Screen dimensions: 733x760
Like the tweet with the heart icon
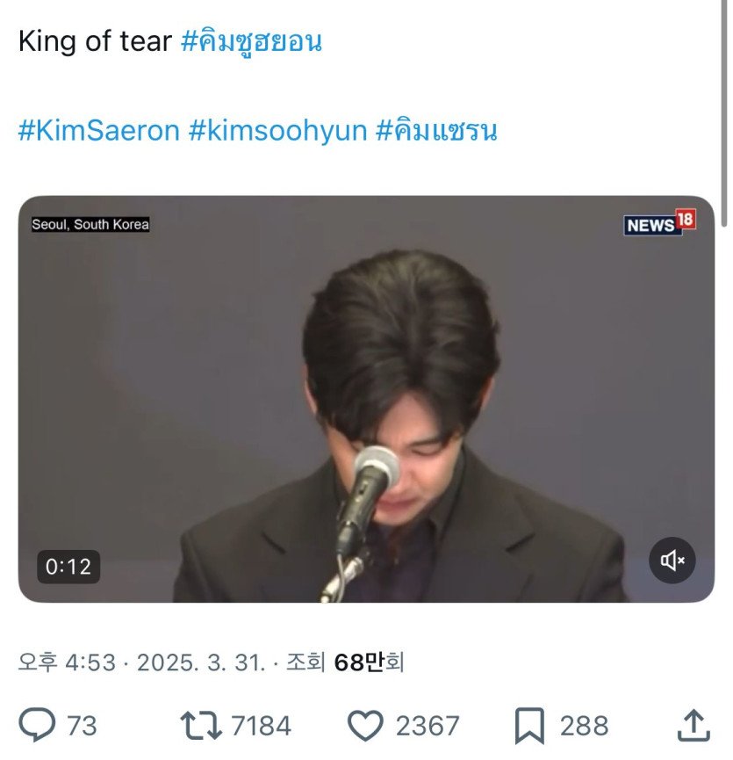[366, 726]
